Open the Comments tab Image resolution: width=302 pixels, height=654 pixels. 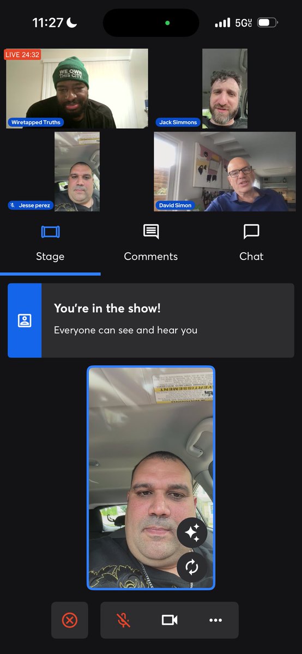point(151,244)
